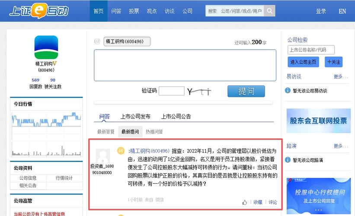
Task: Click the 路演 section heading
Action: tap(291, 146)
